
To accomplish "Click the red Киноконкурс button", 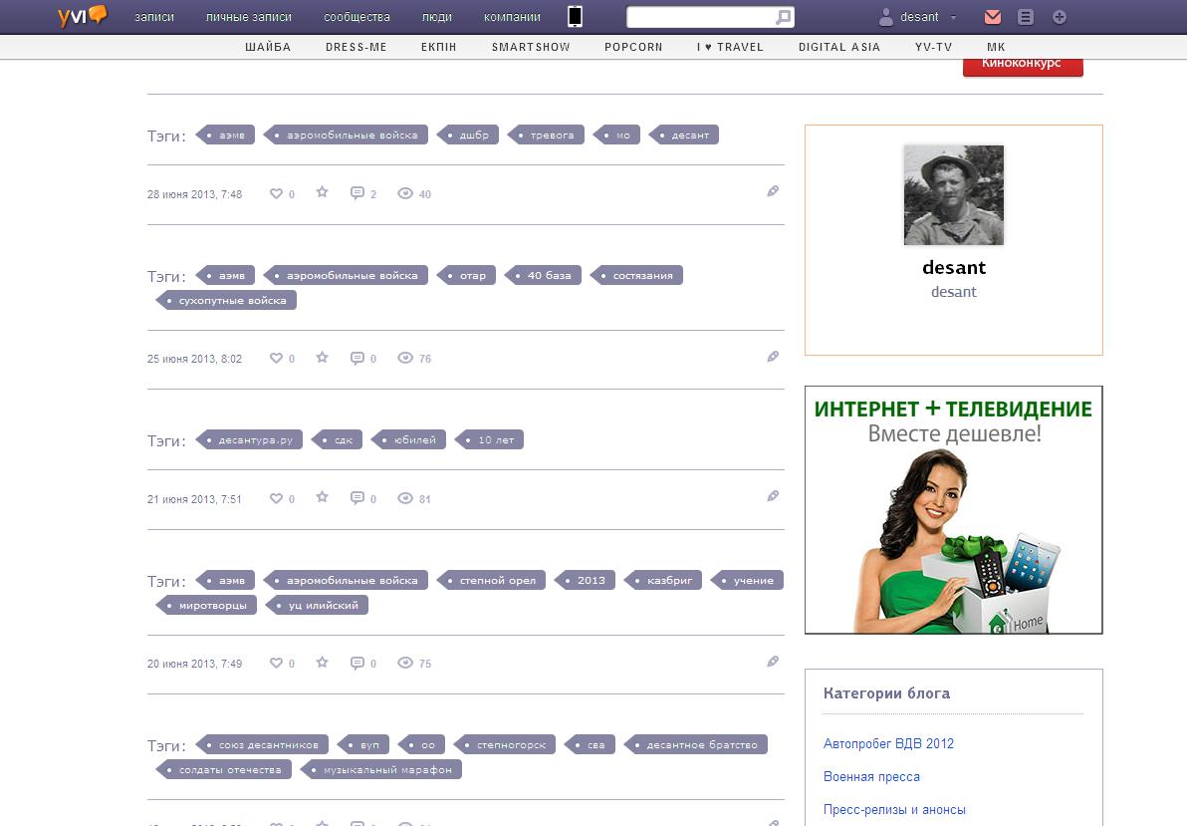I will 1022,64.
